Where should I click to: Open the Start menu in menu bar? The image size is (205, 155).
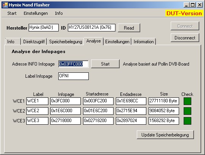click(x=12, y=13)
